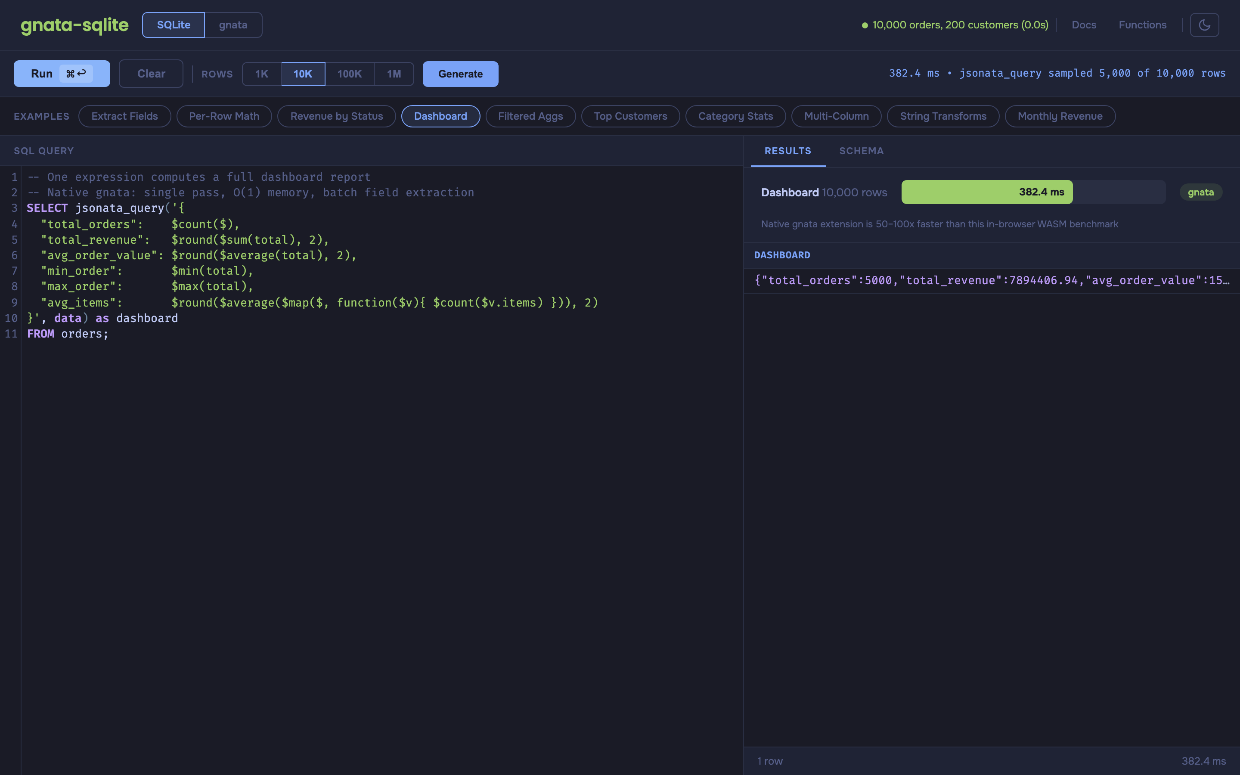Viewport: 1240px width, 775px height.
Task: Open the Functions link
Action: (1142, 25)
